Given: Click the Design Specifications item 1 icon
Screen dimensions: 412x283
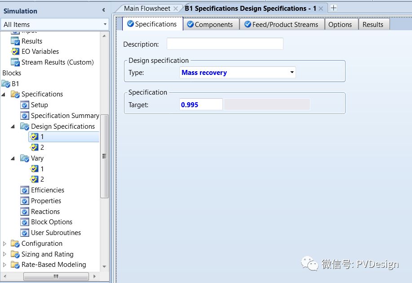Looking at the screenshot, I should (x=34, y=137).
